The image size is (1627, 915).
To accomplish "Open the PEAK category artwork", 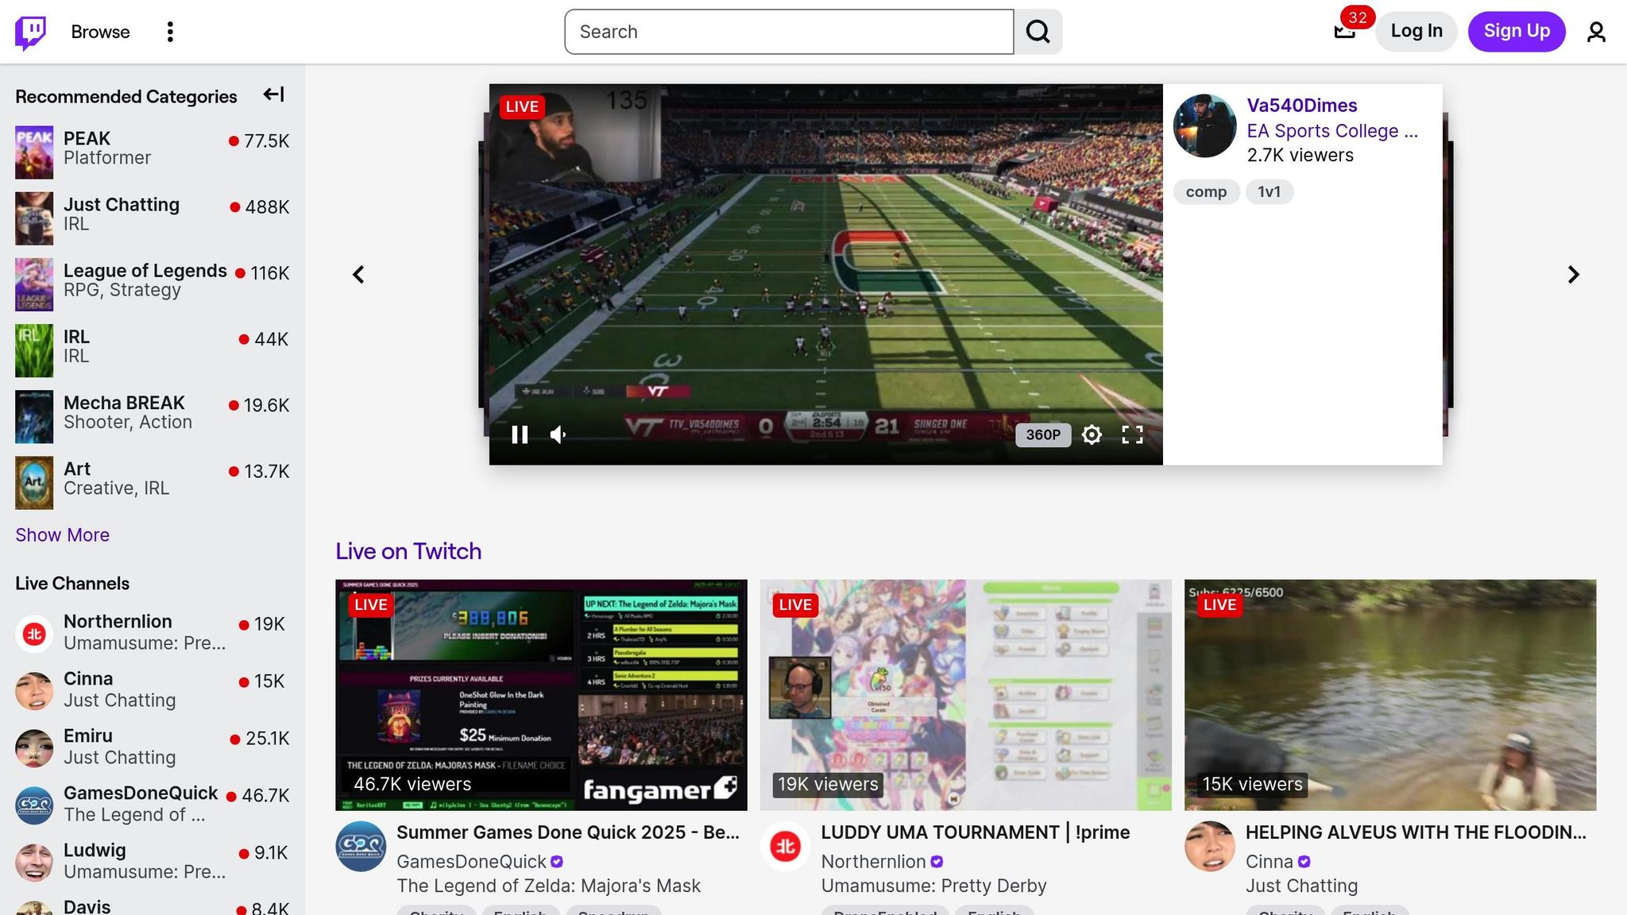I will click(x=34, y=152).
